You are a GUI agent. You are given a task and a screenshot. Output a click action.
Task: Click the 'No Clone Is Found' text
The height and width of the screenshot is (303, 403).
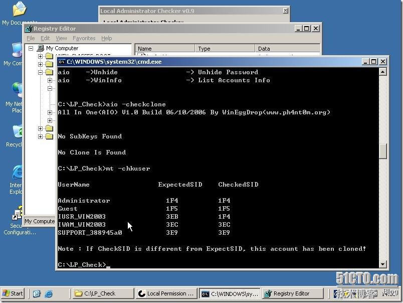(x=92, y=153)
